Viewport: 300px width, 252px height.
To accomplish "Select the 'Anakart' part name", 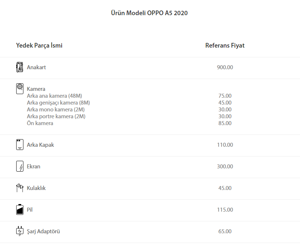I will point(36,67).
